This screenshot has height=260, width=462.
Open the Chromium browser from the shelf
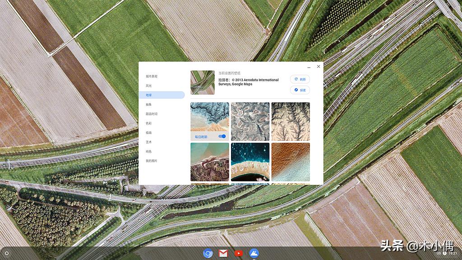click(x=208, y=253)
